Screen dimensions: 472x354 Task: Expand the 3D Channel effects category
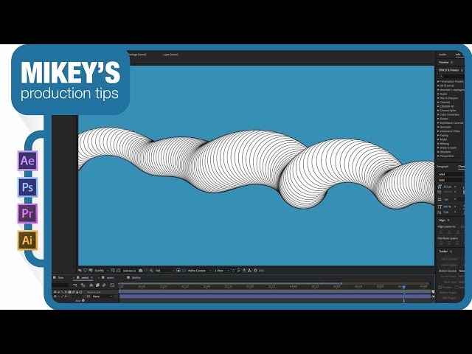[438, 86]
